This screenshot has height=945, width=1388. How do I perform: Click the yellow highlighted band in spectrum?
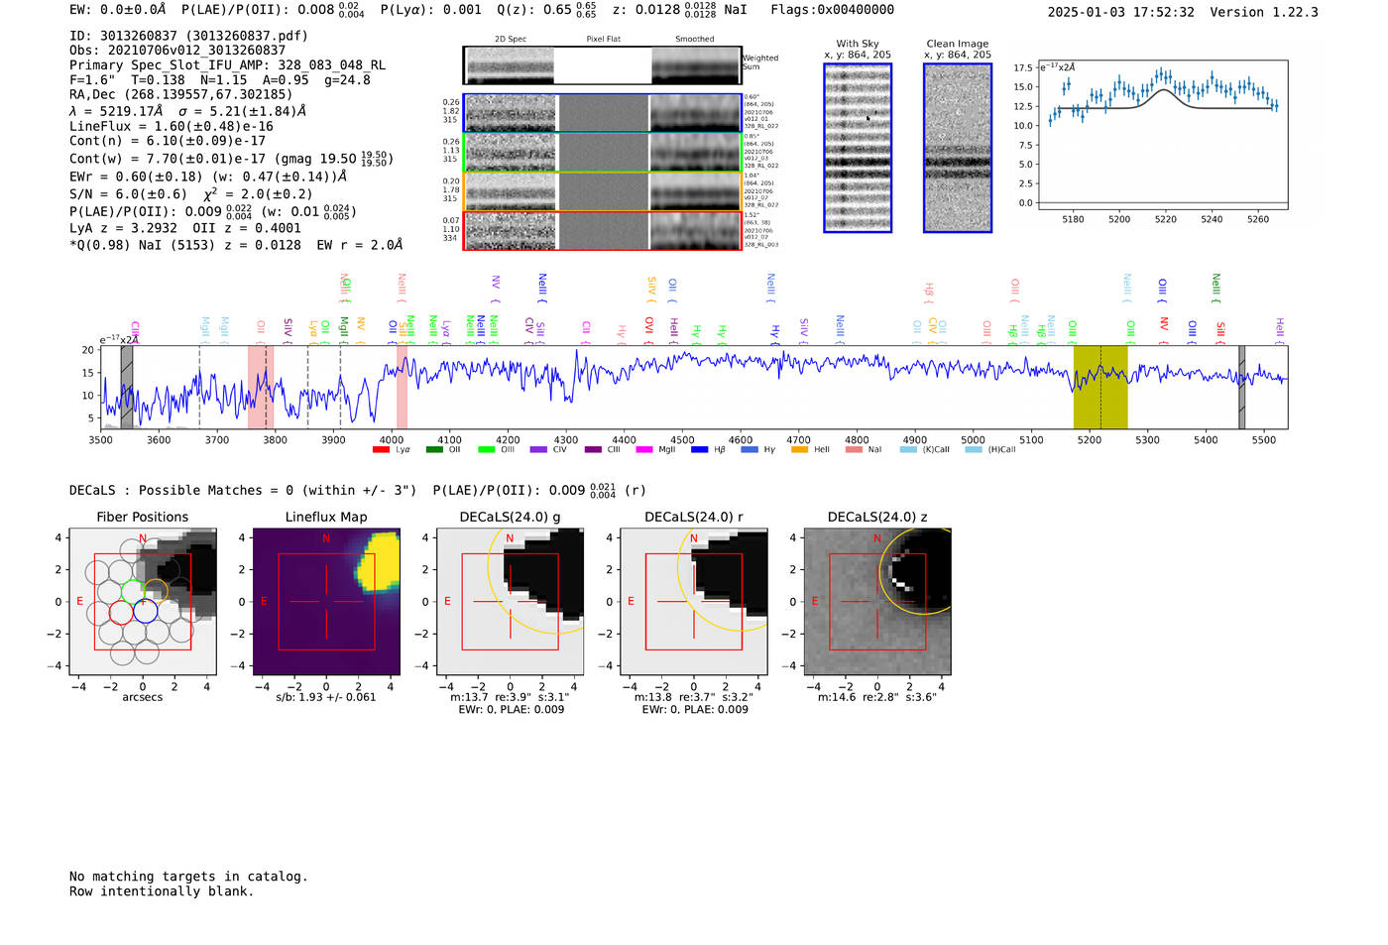click(1100, 387)
